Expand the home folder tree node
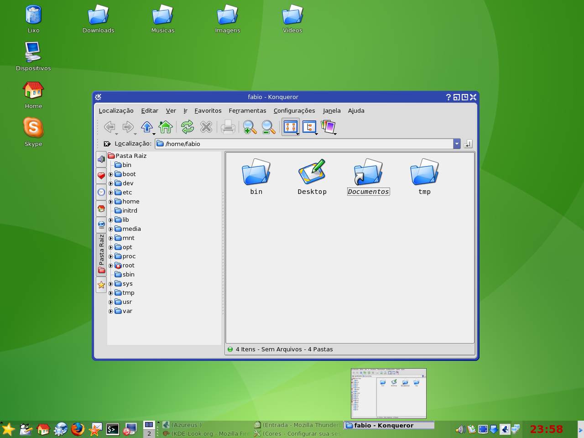 click(110, 202)
